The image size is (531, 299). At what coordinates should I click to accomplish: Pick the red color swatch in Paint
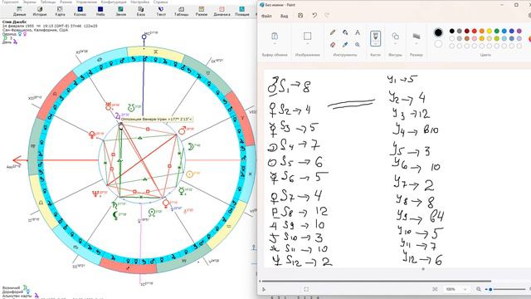[x=474, y=31]
